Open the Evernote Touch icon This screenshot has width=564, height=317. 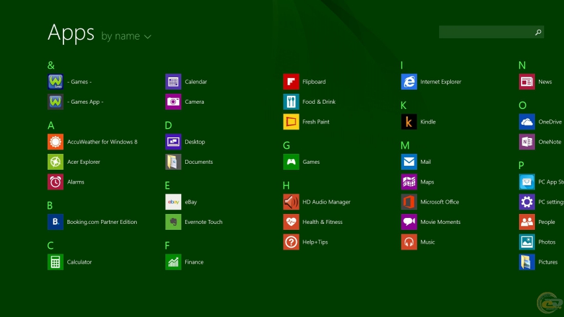click(173, 222)
